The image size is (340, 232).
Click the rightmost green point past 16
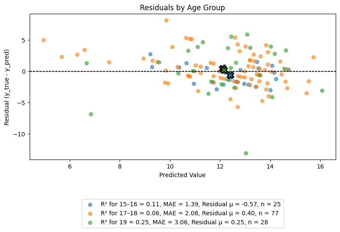[322, 90]
